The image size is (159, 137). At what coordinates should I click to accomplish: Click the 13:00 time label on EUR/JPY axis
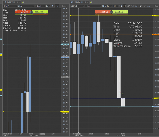[42, 134]
